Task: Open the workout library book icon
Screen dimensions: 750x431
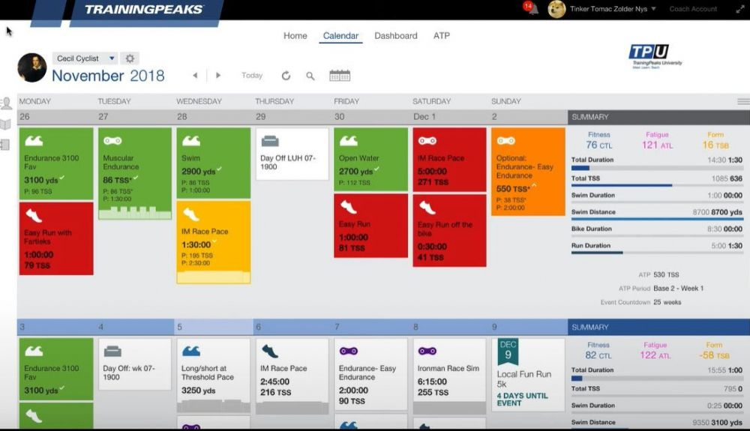Action: pyautogui.click(x=5, y=124)
